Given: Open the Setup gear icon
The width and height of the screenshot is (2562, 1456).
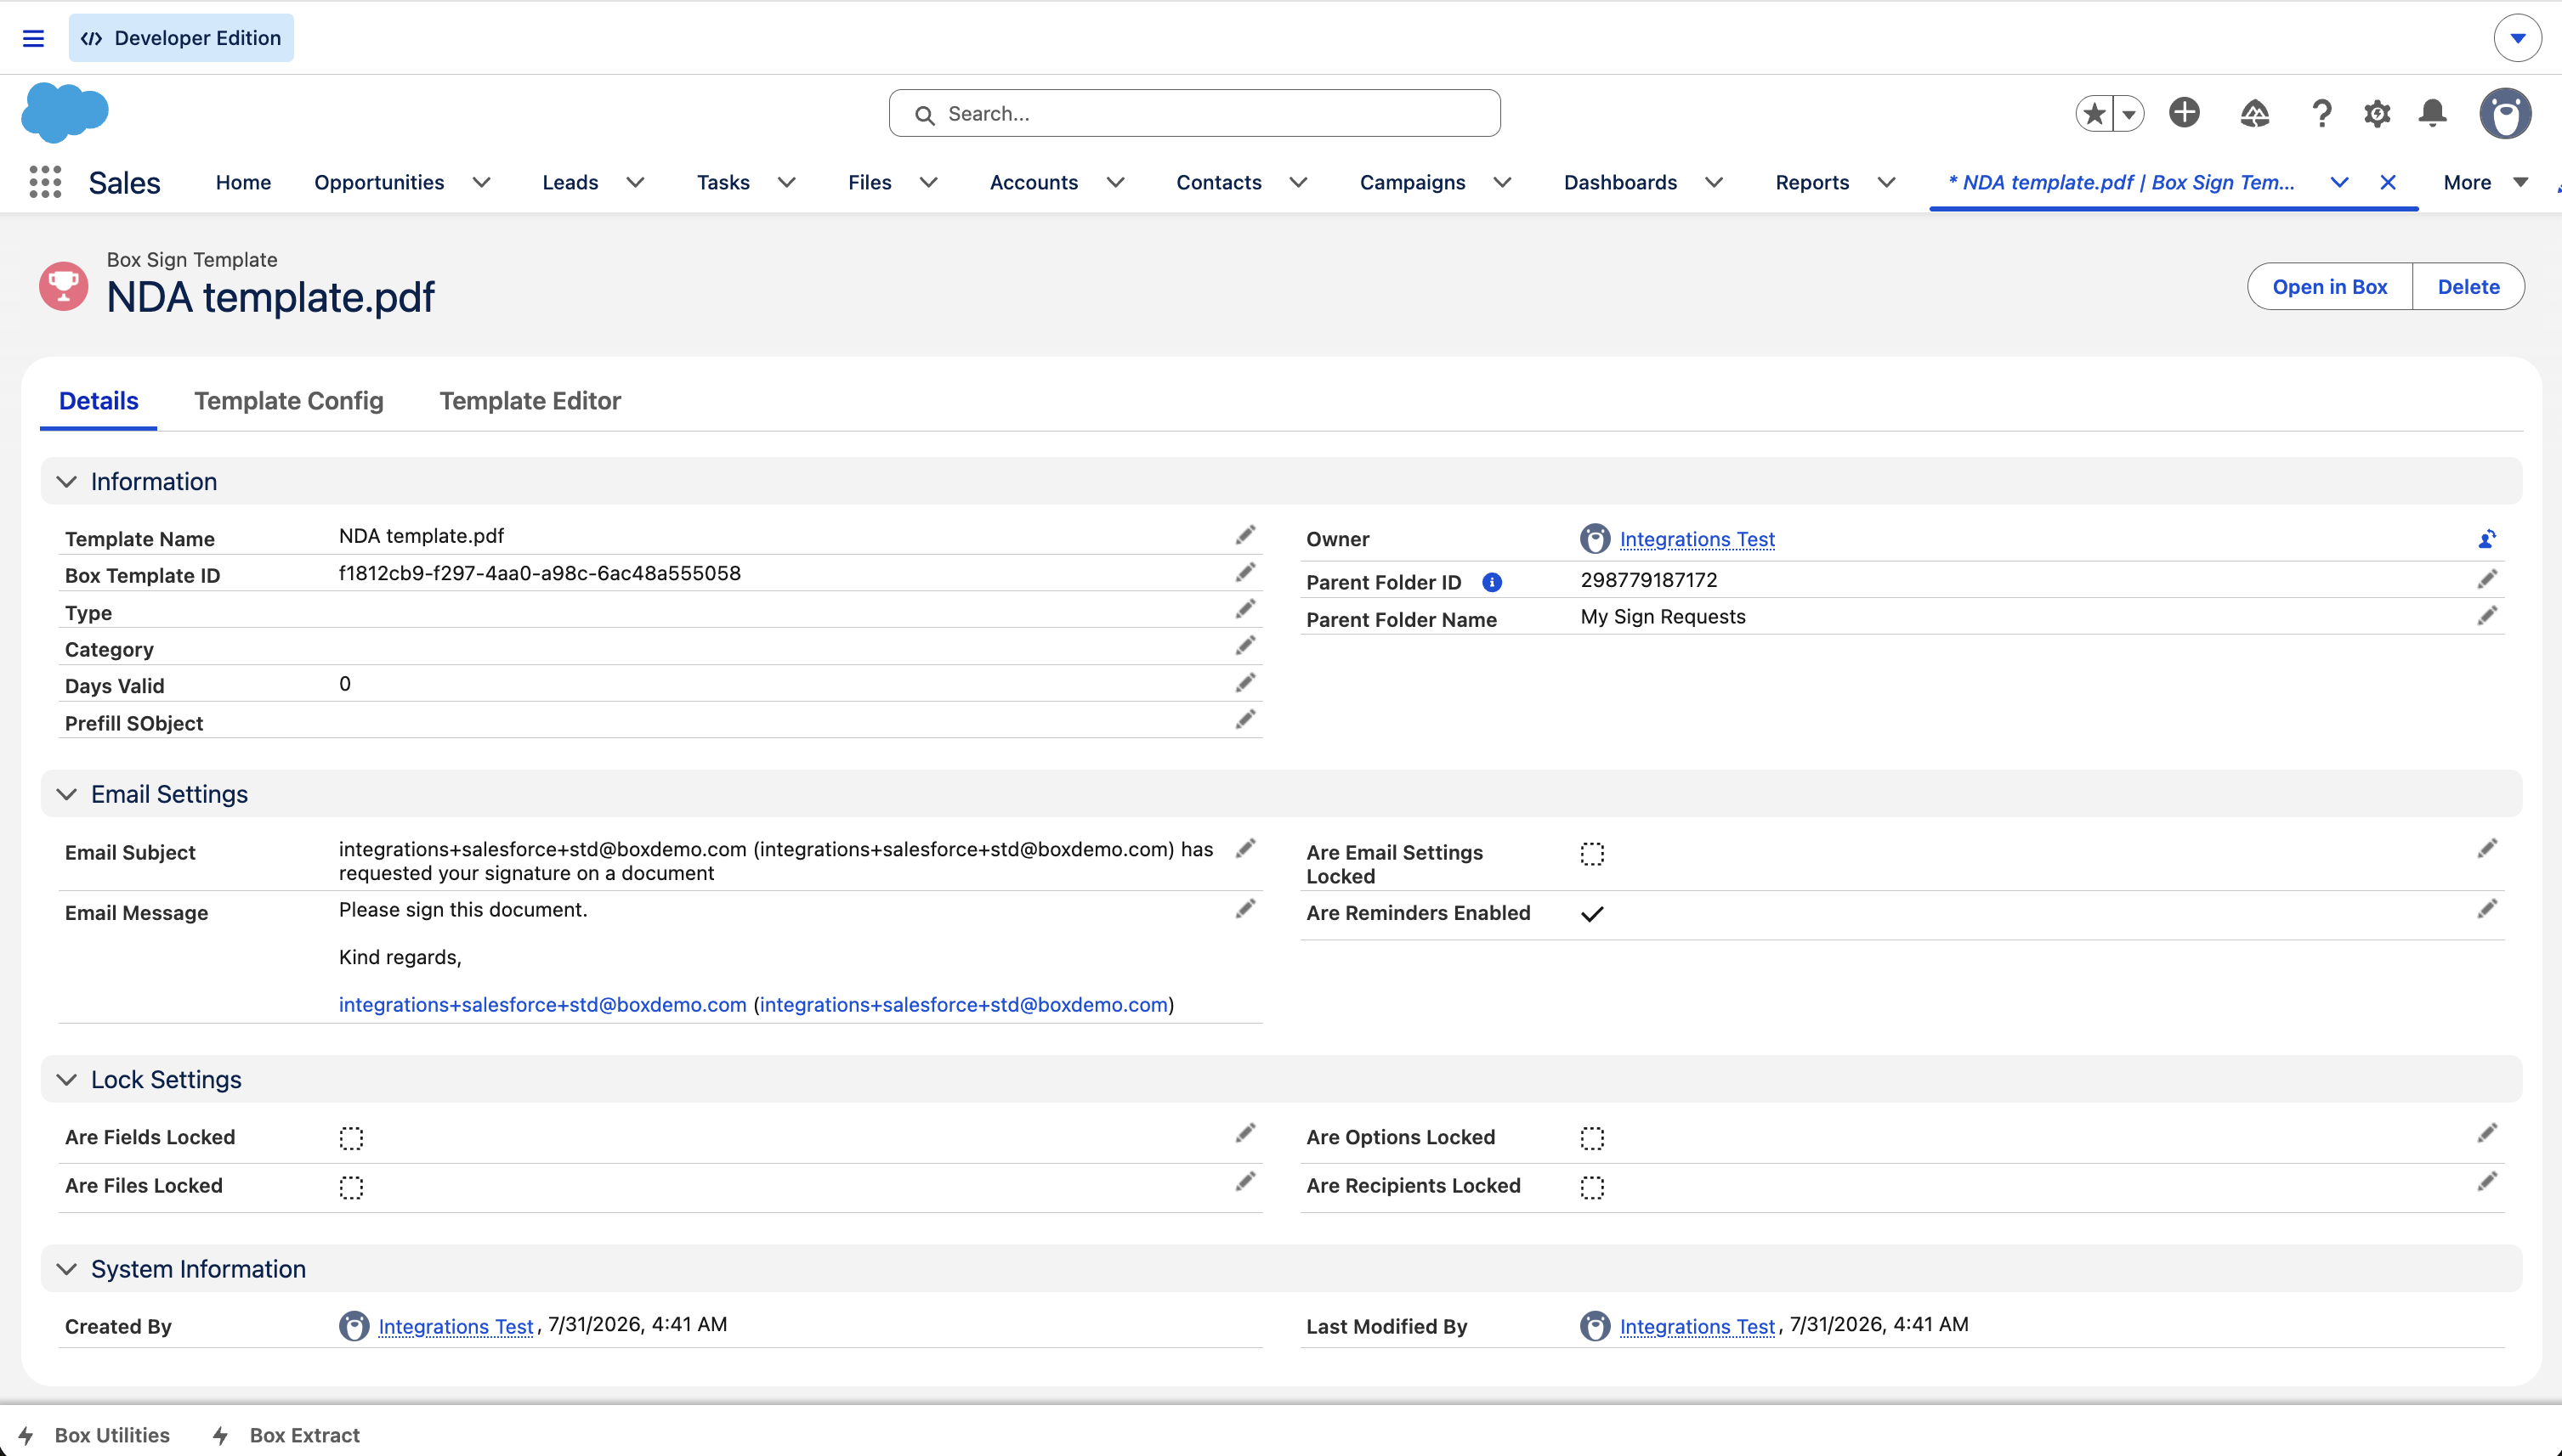Looking at the screenshot, I should click(x=2377, y=113).
